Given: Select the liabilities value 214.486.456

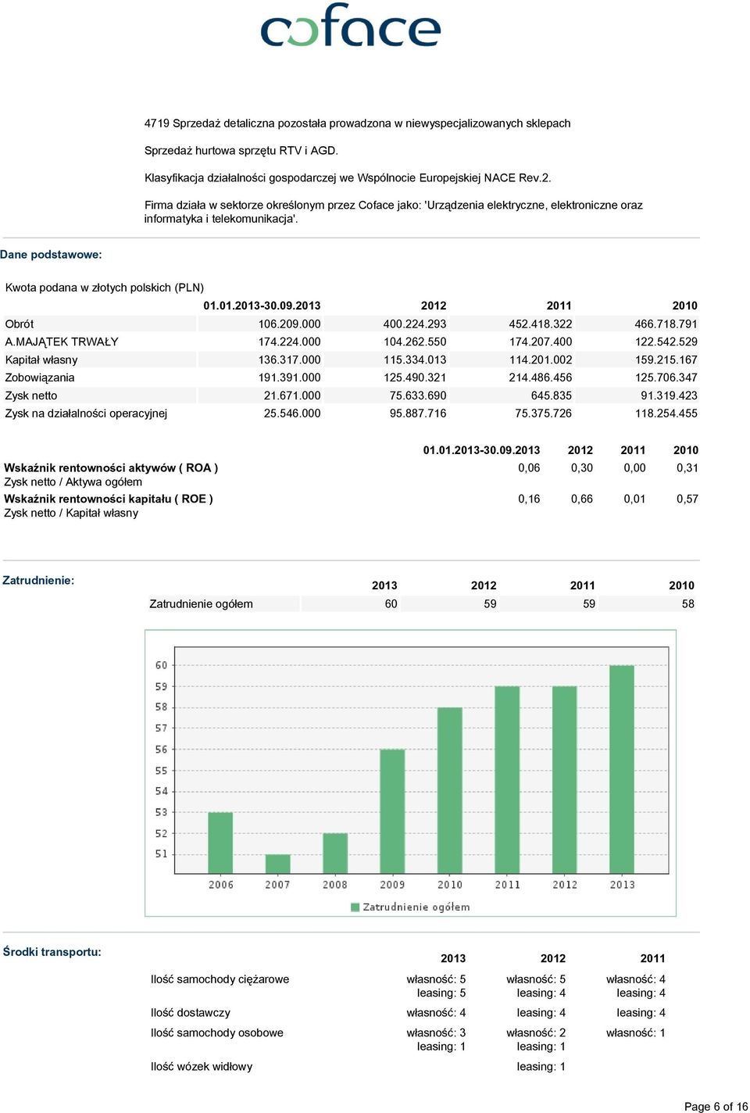Looking at the screenshot, I should (x=541, y=378).
